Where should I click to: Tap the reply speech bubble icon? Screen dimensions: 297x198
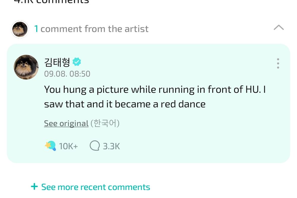tap(95, 146)
